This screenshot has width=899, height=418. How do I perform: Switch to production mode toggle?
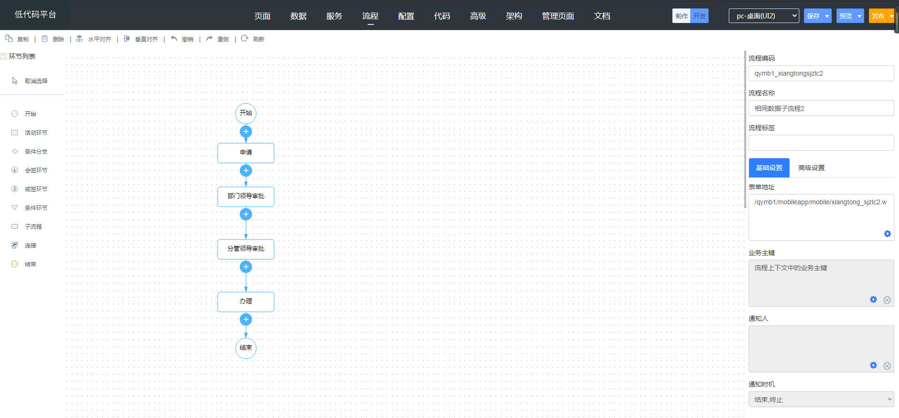(681, 16)
